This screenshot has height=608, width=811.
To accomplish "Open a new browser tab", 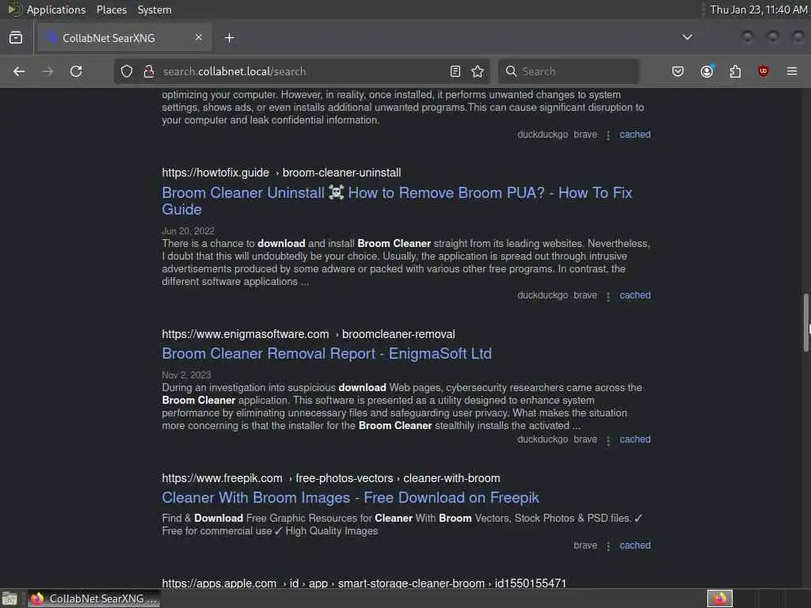I will tap(229, 38).
